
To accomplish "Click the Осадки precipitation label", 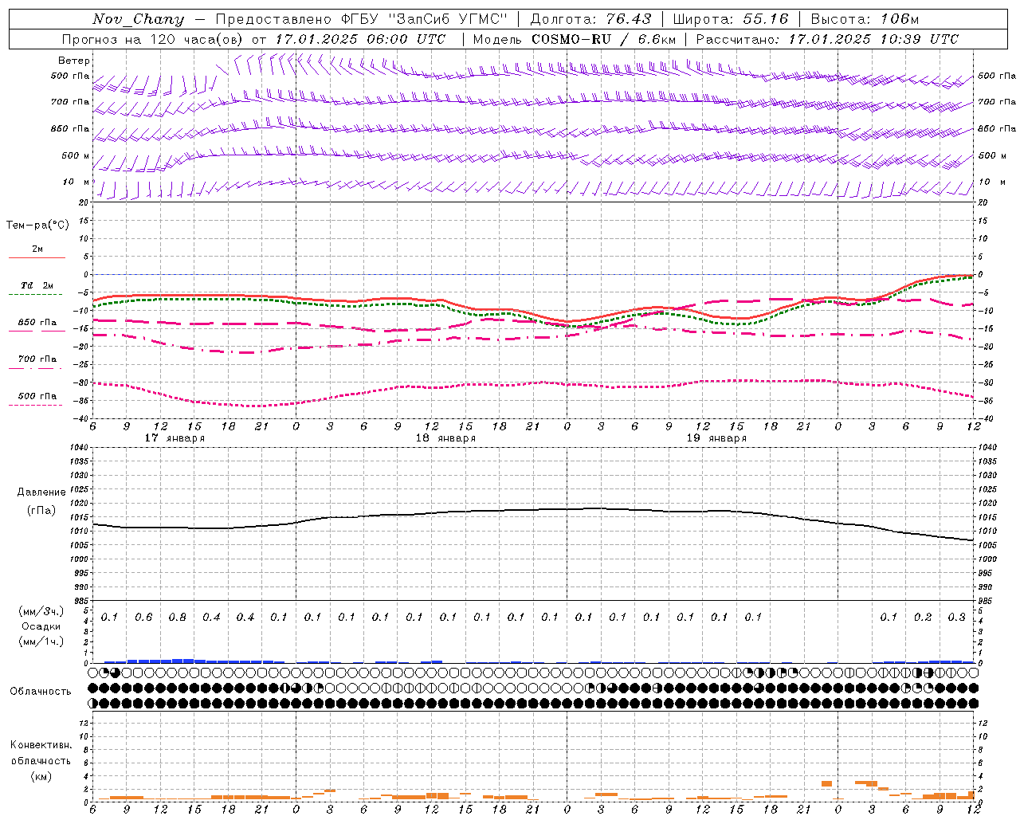I will 40,626.
